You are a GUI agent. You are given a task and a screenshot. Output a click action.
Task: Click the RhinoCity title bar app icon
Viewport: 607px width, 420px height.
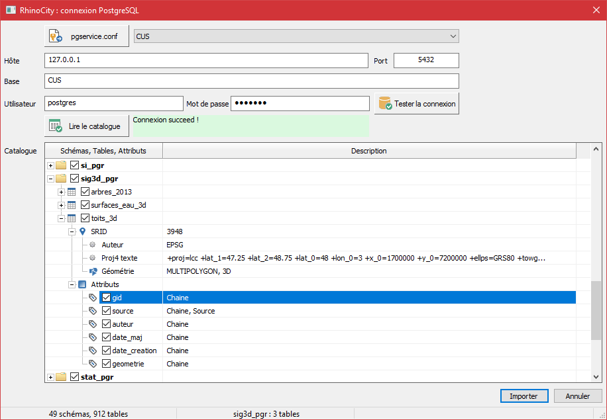tap(11, 10)
